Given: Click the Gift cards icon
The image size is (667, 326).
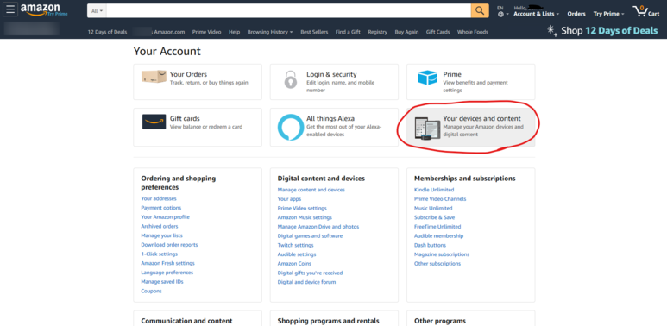Looking at the screenshot, I should pos(154,122).
